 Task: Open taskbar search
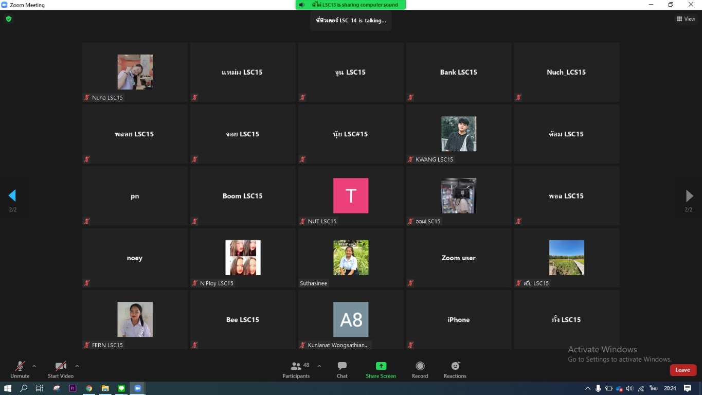pos(24,388)
